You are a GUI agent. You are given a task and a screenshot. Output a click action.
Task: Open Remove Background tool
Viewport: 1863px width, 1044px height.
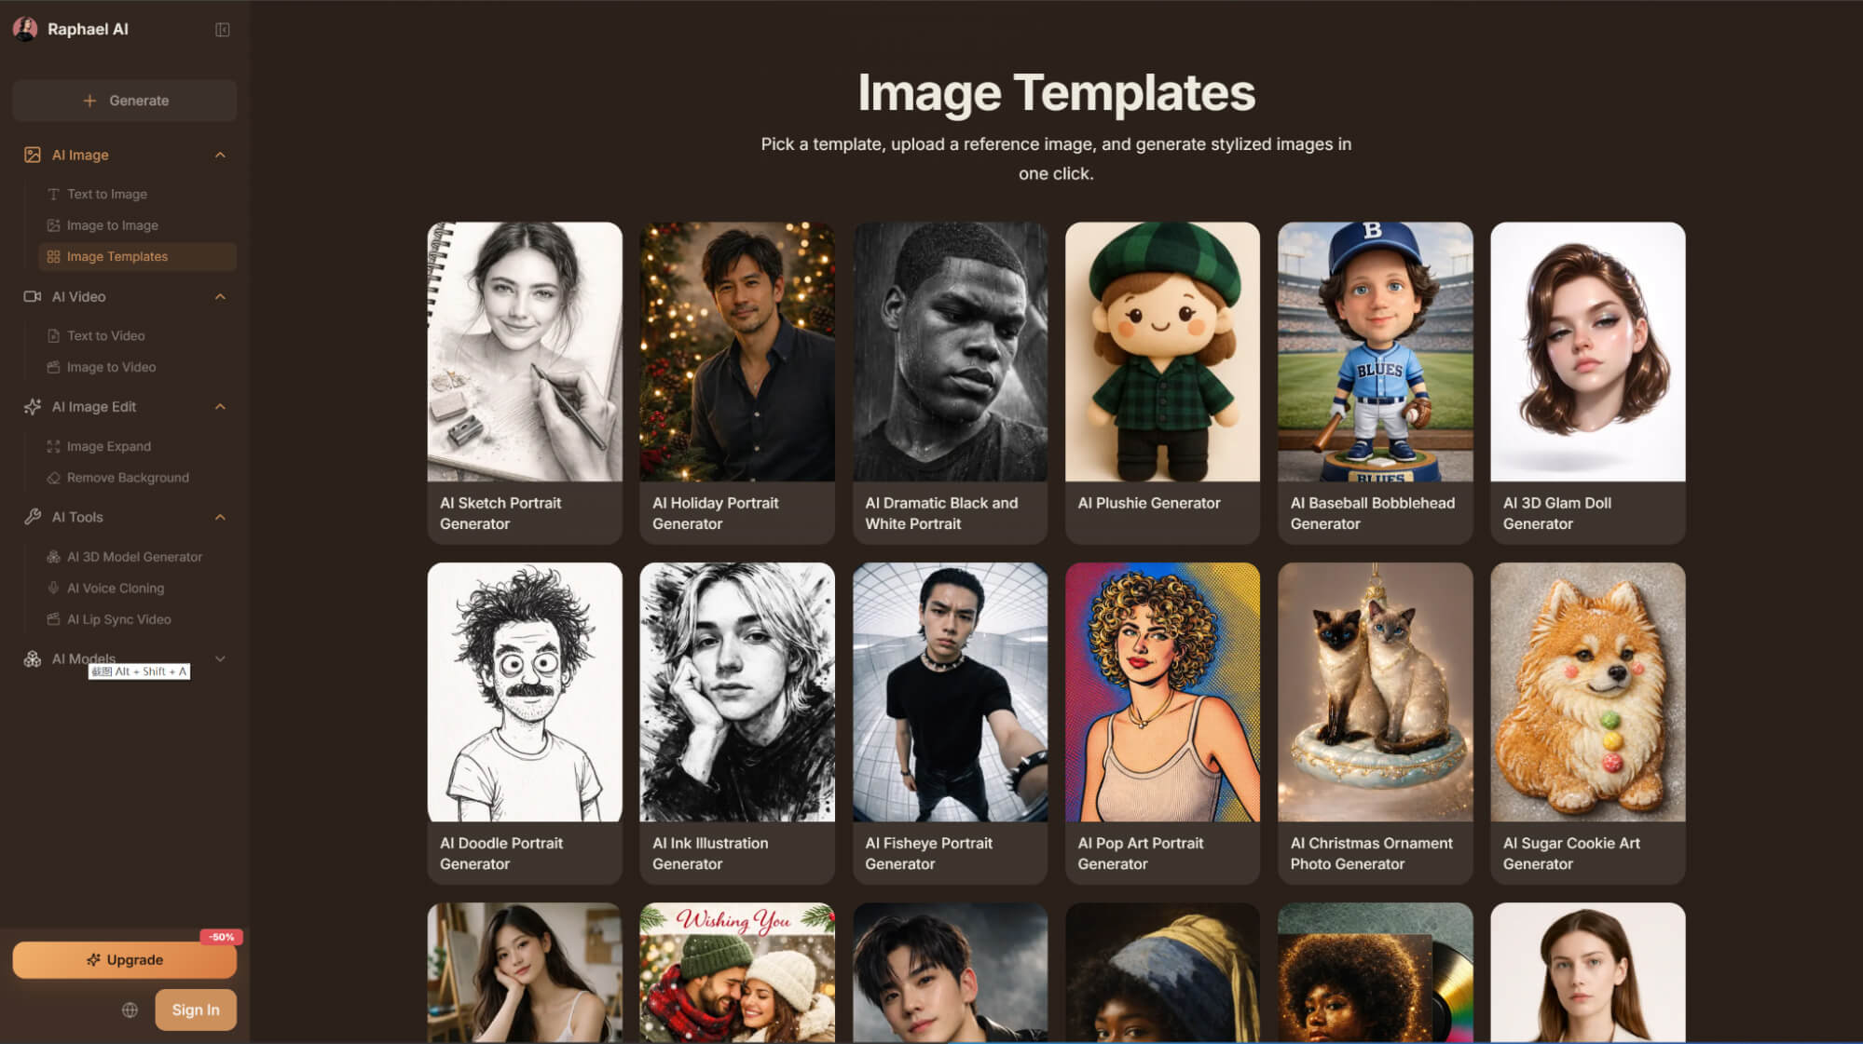tap(137, 478)
